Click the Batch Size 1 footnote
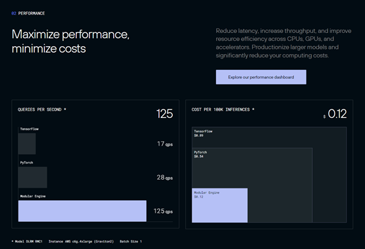This screenshot has width=365, height=249. click(x=130, y=241)
